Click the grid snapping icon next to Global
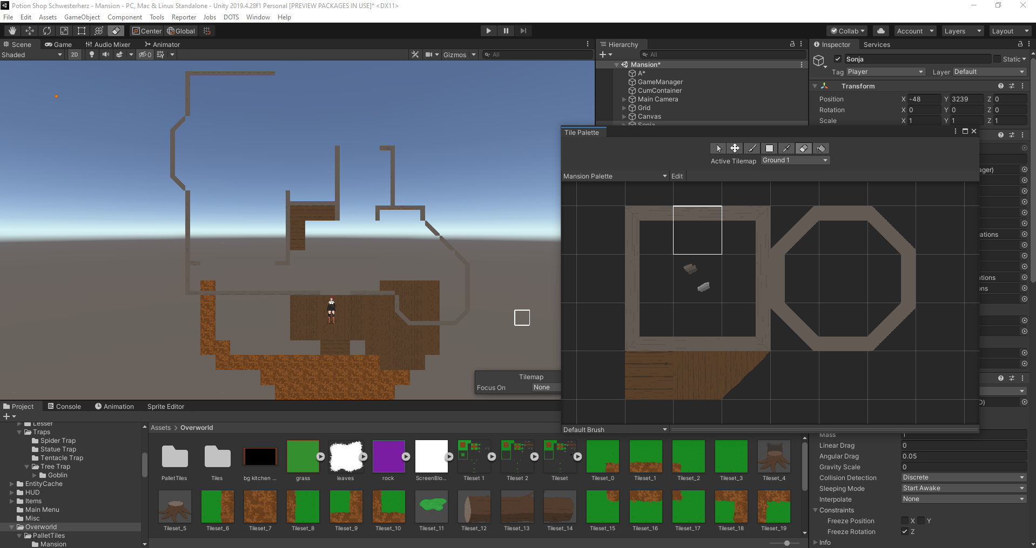This screenshot has width=1036, height=548. (x=207, y=31)
